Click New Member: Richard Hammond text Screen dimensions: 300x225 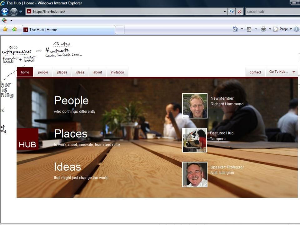tap(227, 101)
